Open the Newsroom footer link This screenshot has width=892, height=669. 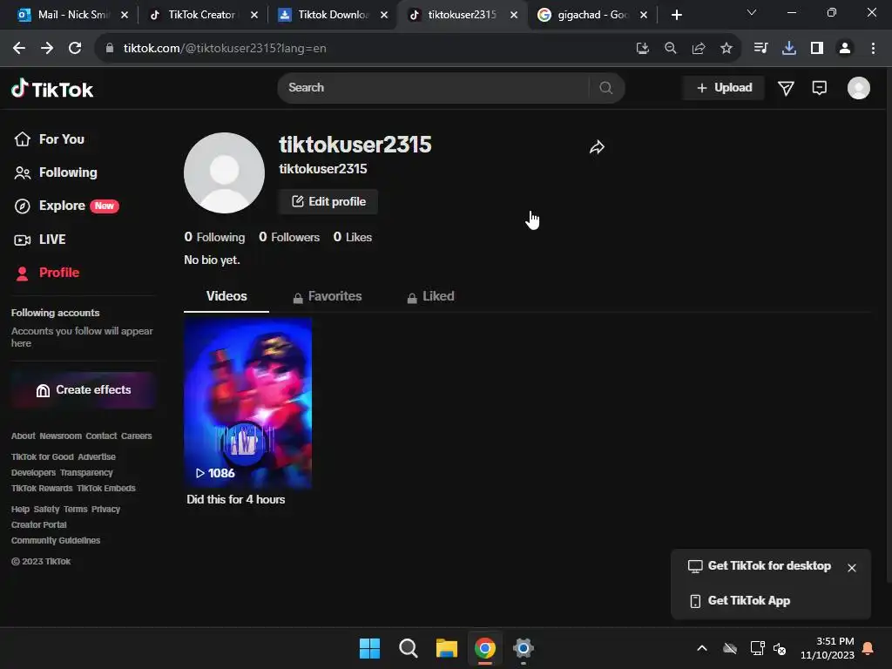tap(60, 436)
